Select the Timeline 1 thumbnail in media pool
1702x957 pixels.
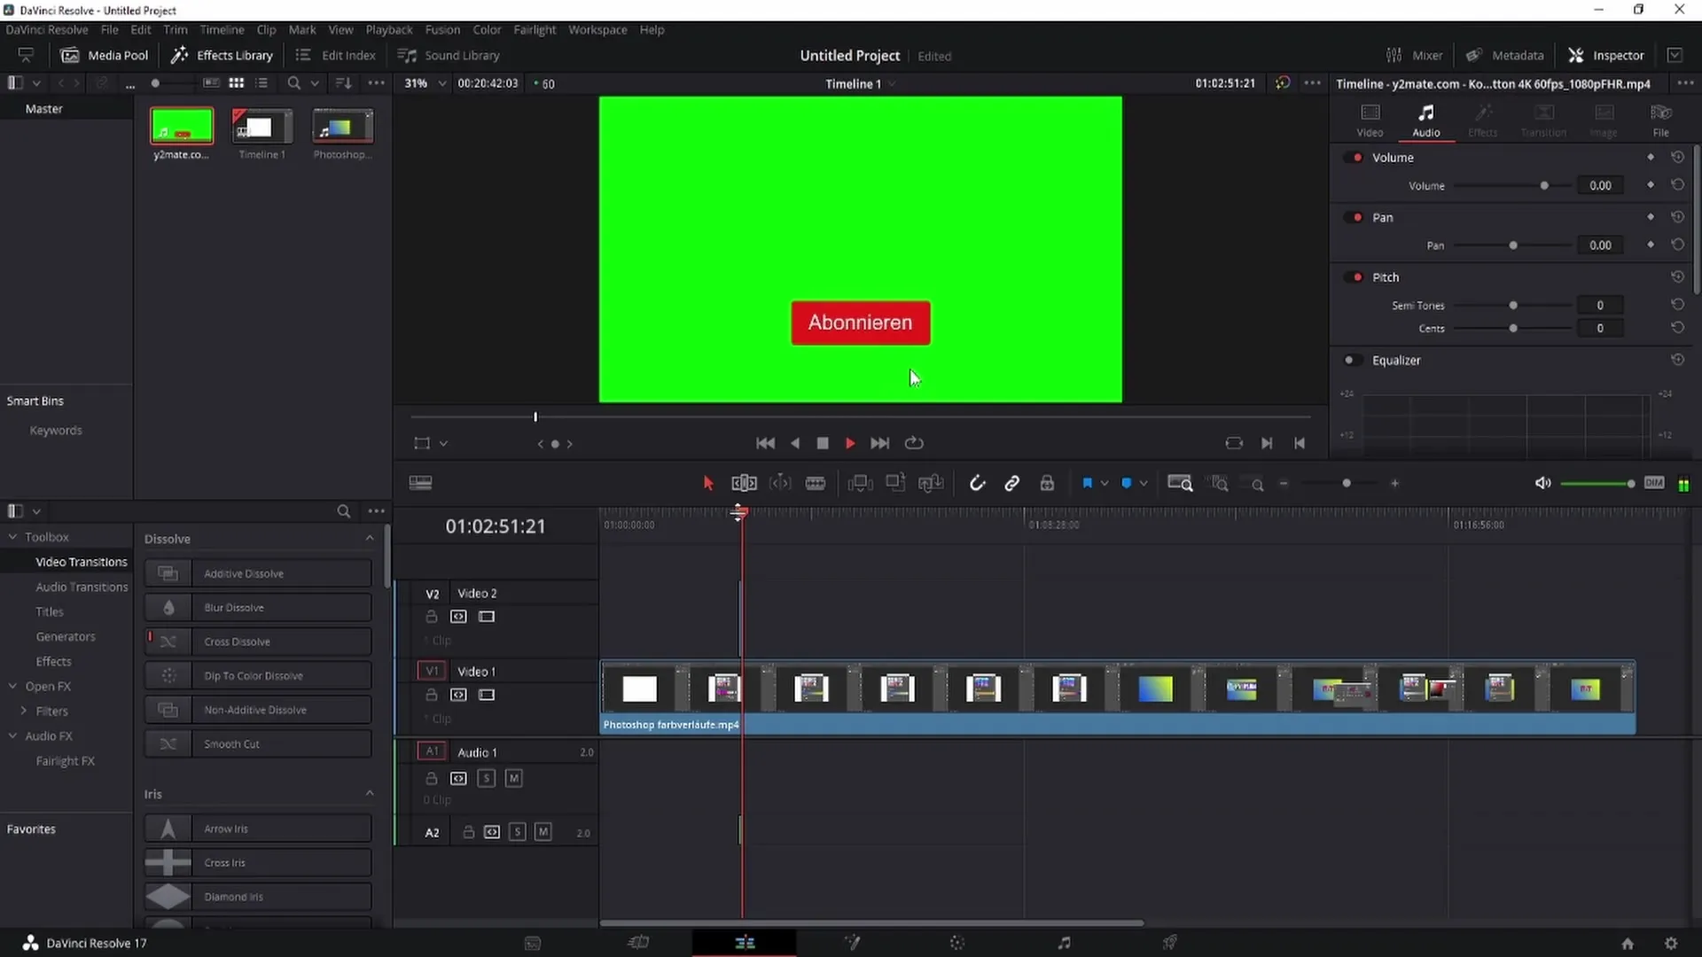[x=262, y=127]
